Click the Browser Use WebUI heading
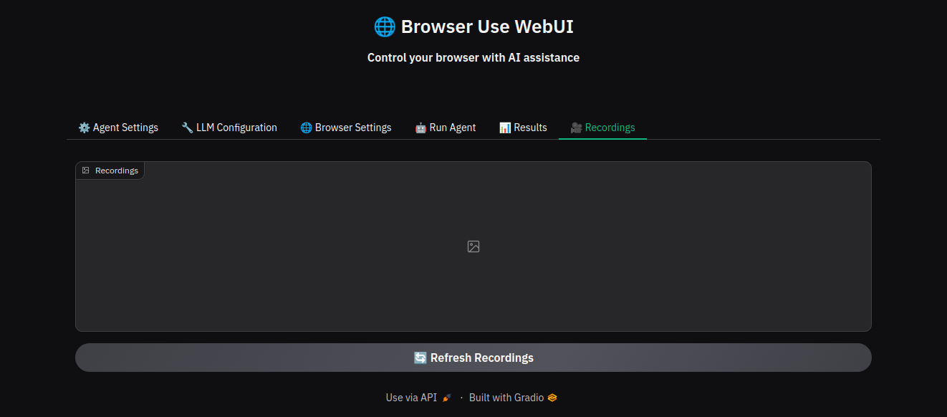The image size is (947, 417). [473, 27]
